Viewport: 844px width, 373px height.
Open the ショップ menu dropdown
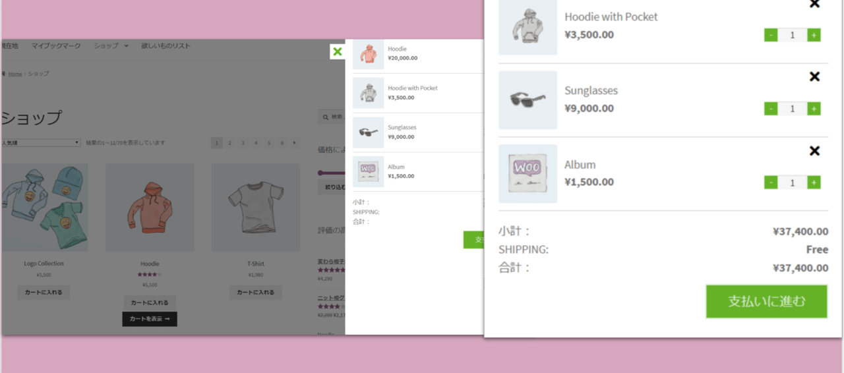[111, 45]
